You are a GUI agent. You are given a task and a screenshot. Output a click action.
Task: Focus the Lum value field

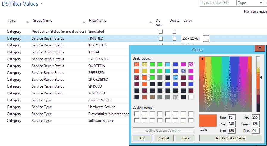click(232, 131)
